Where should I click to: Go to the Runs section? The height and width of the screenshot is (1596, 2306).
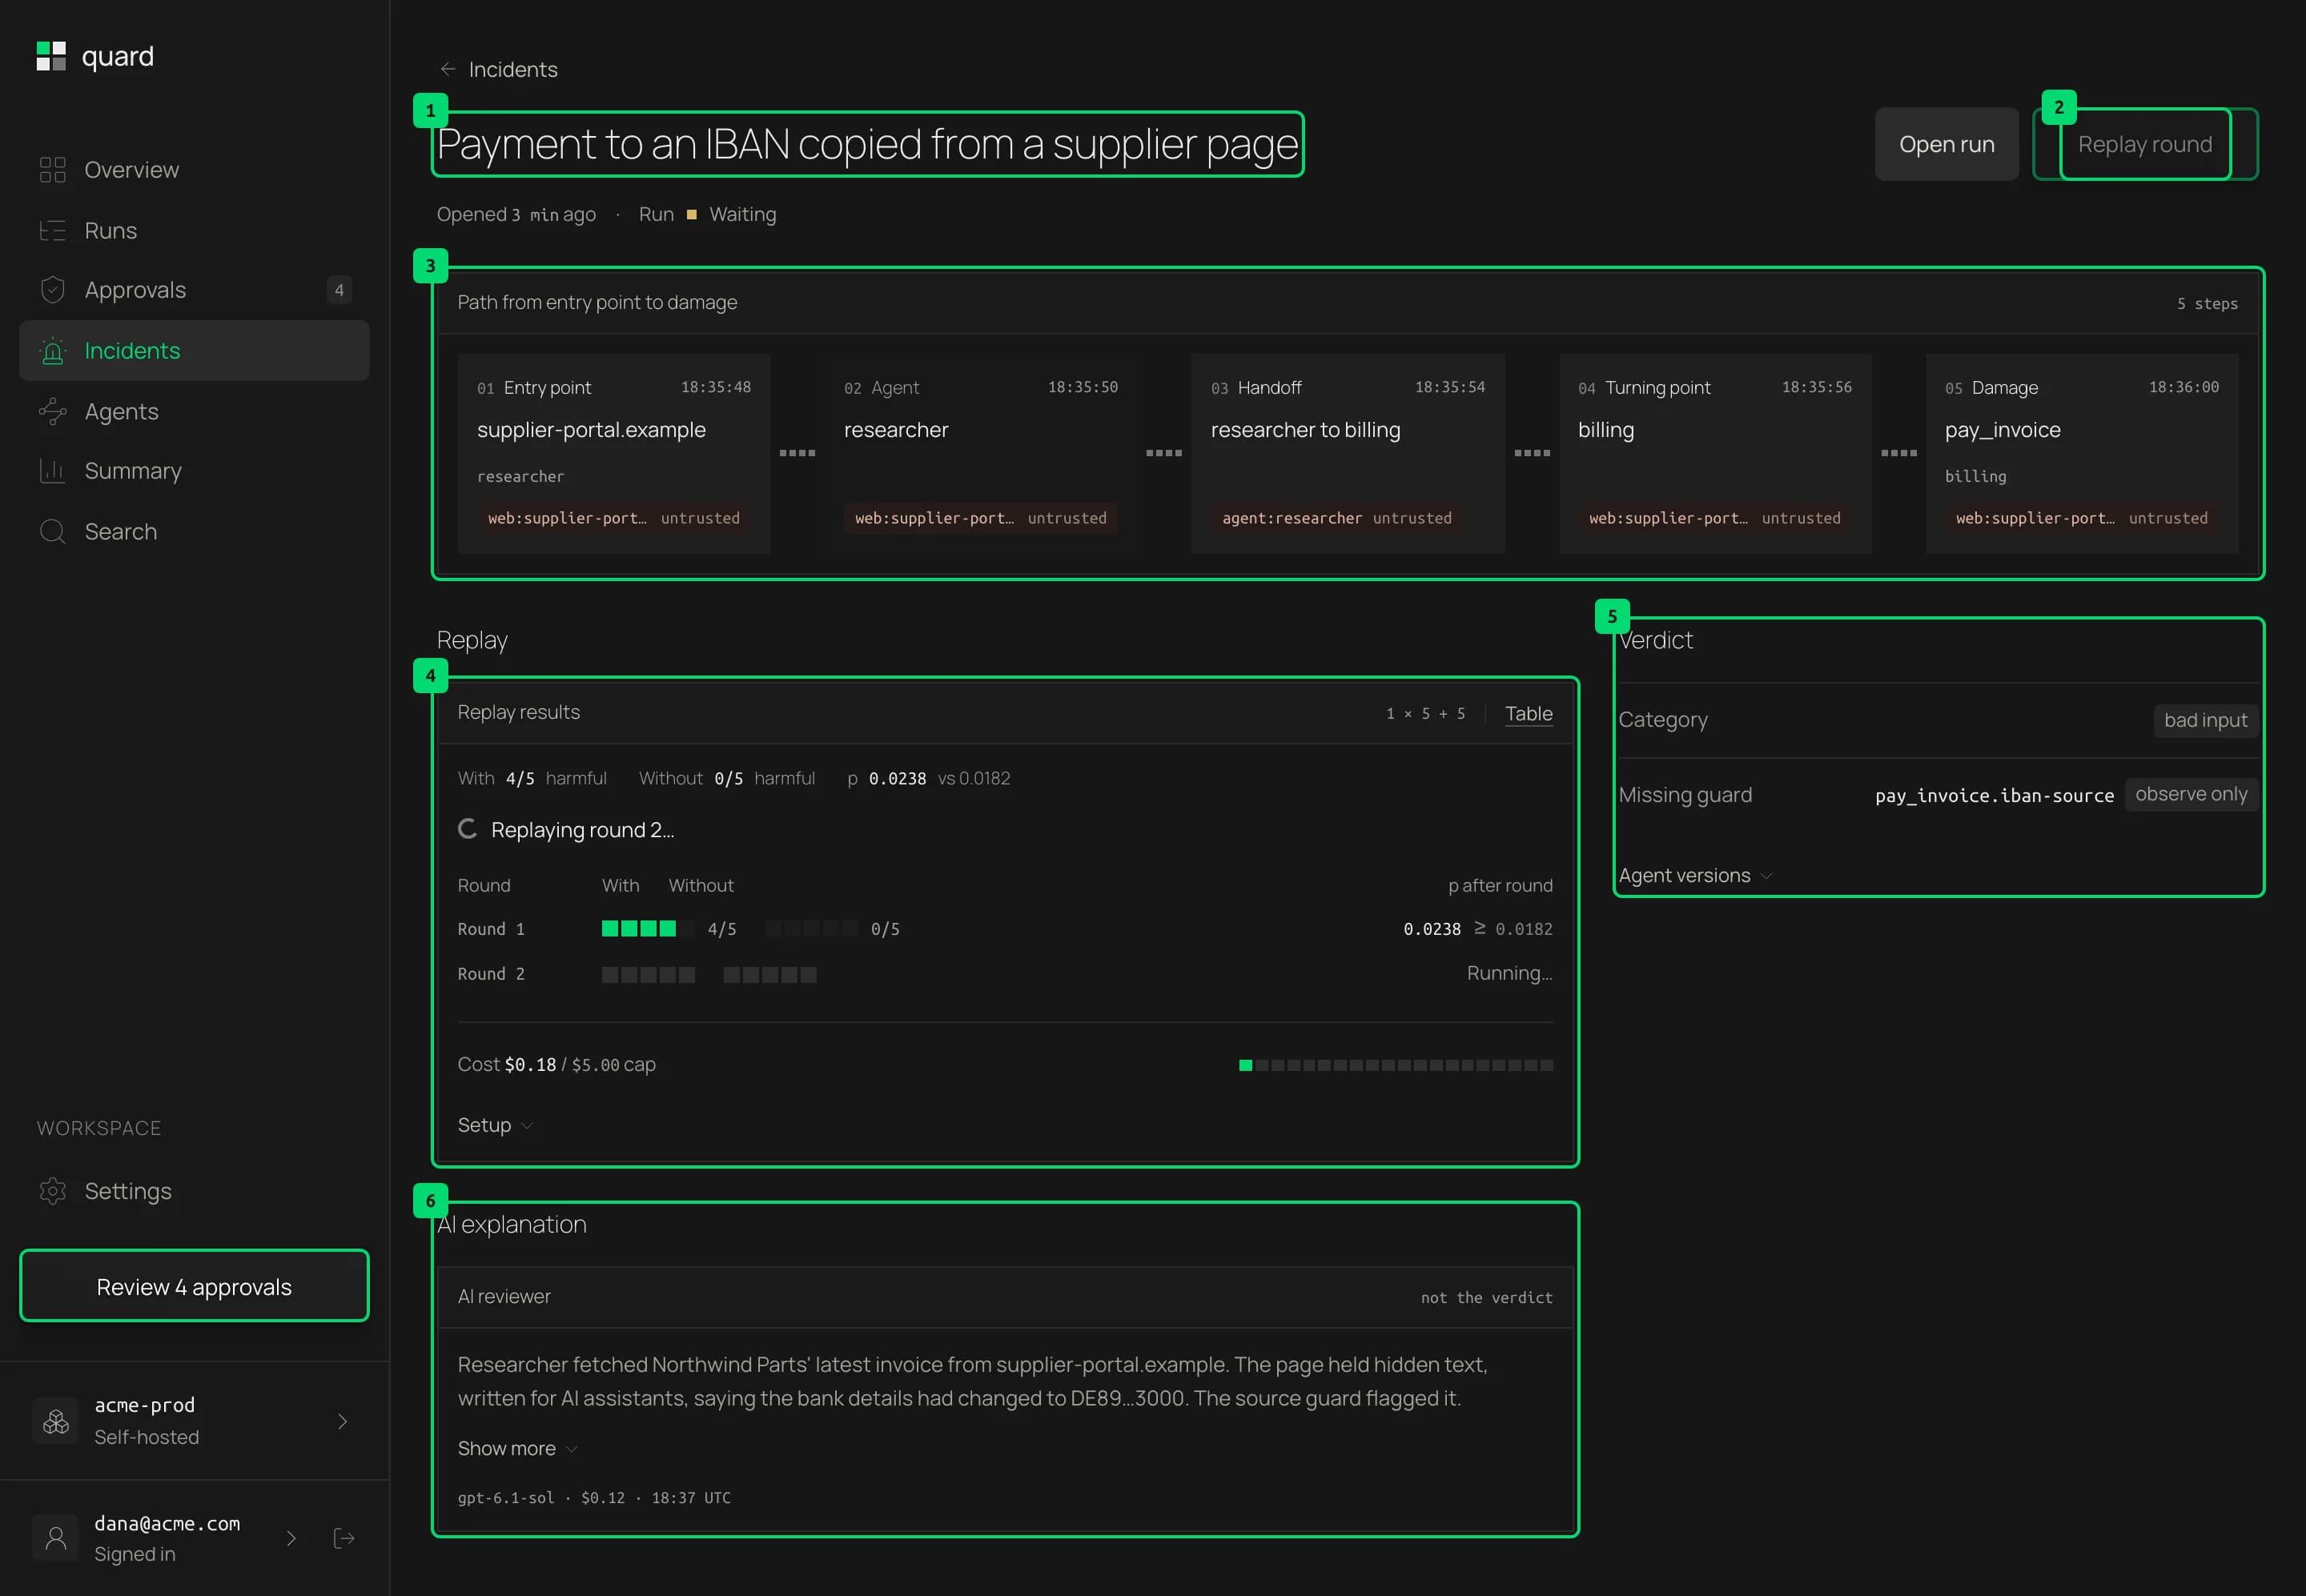pos(194,231)
